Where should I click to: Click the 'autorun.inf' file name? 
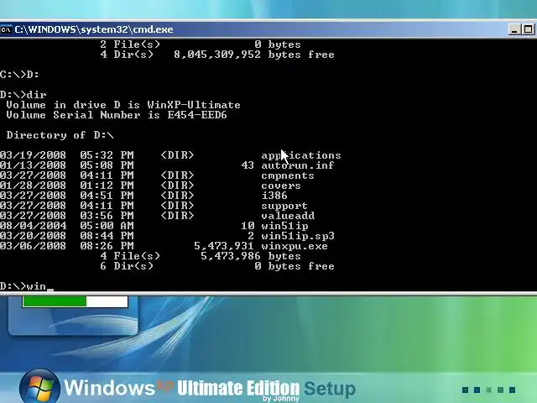[x=297, y=165]
